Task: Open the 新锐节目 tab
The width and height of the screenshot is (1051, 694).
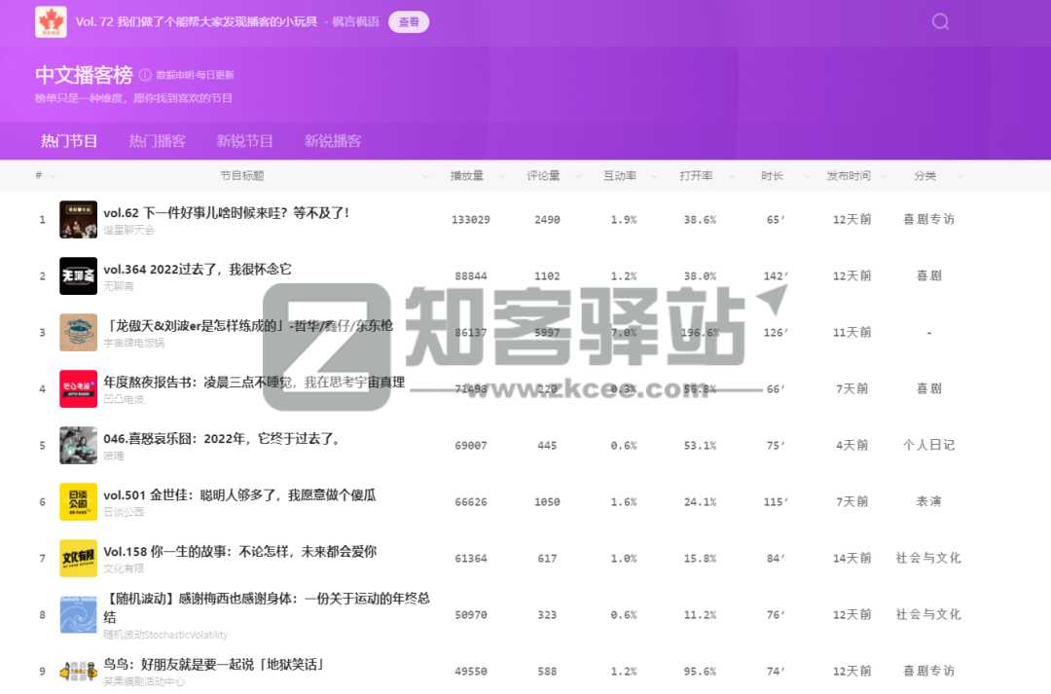Action: 244,140
